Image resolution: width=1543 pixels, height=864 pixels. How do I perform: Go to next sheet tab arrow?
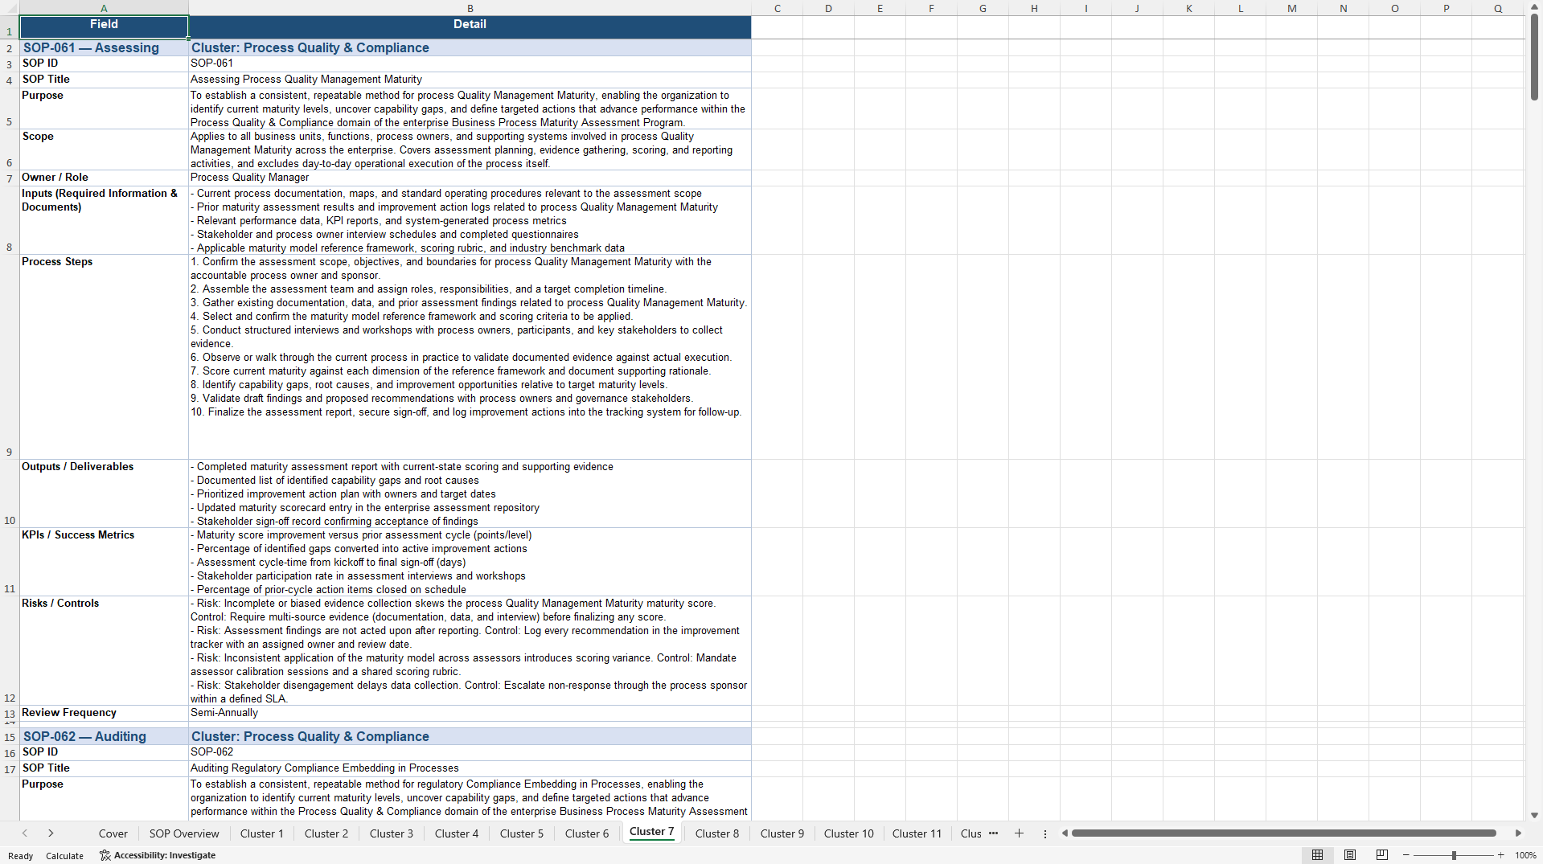tap(51, 833)
